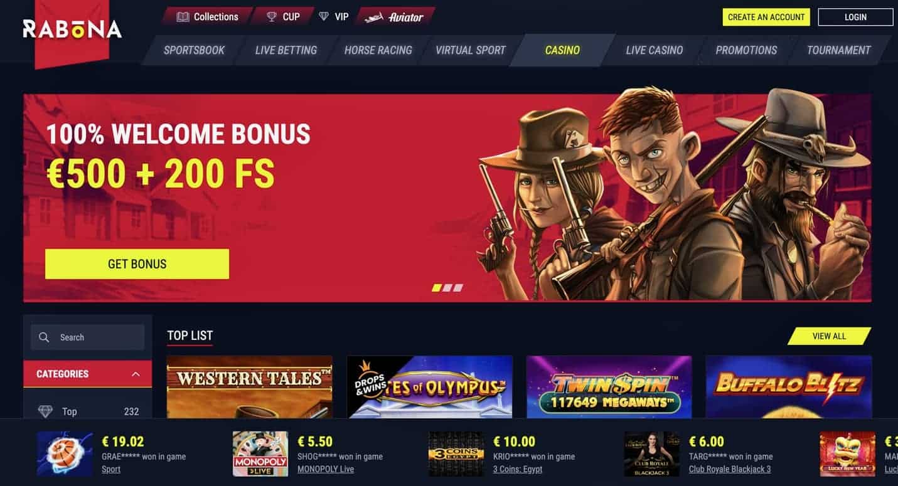Go to the Live Casino tab
The height and width of the screenshot is (486, 898).
(x=655, y=50)
